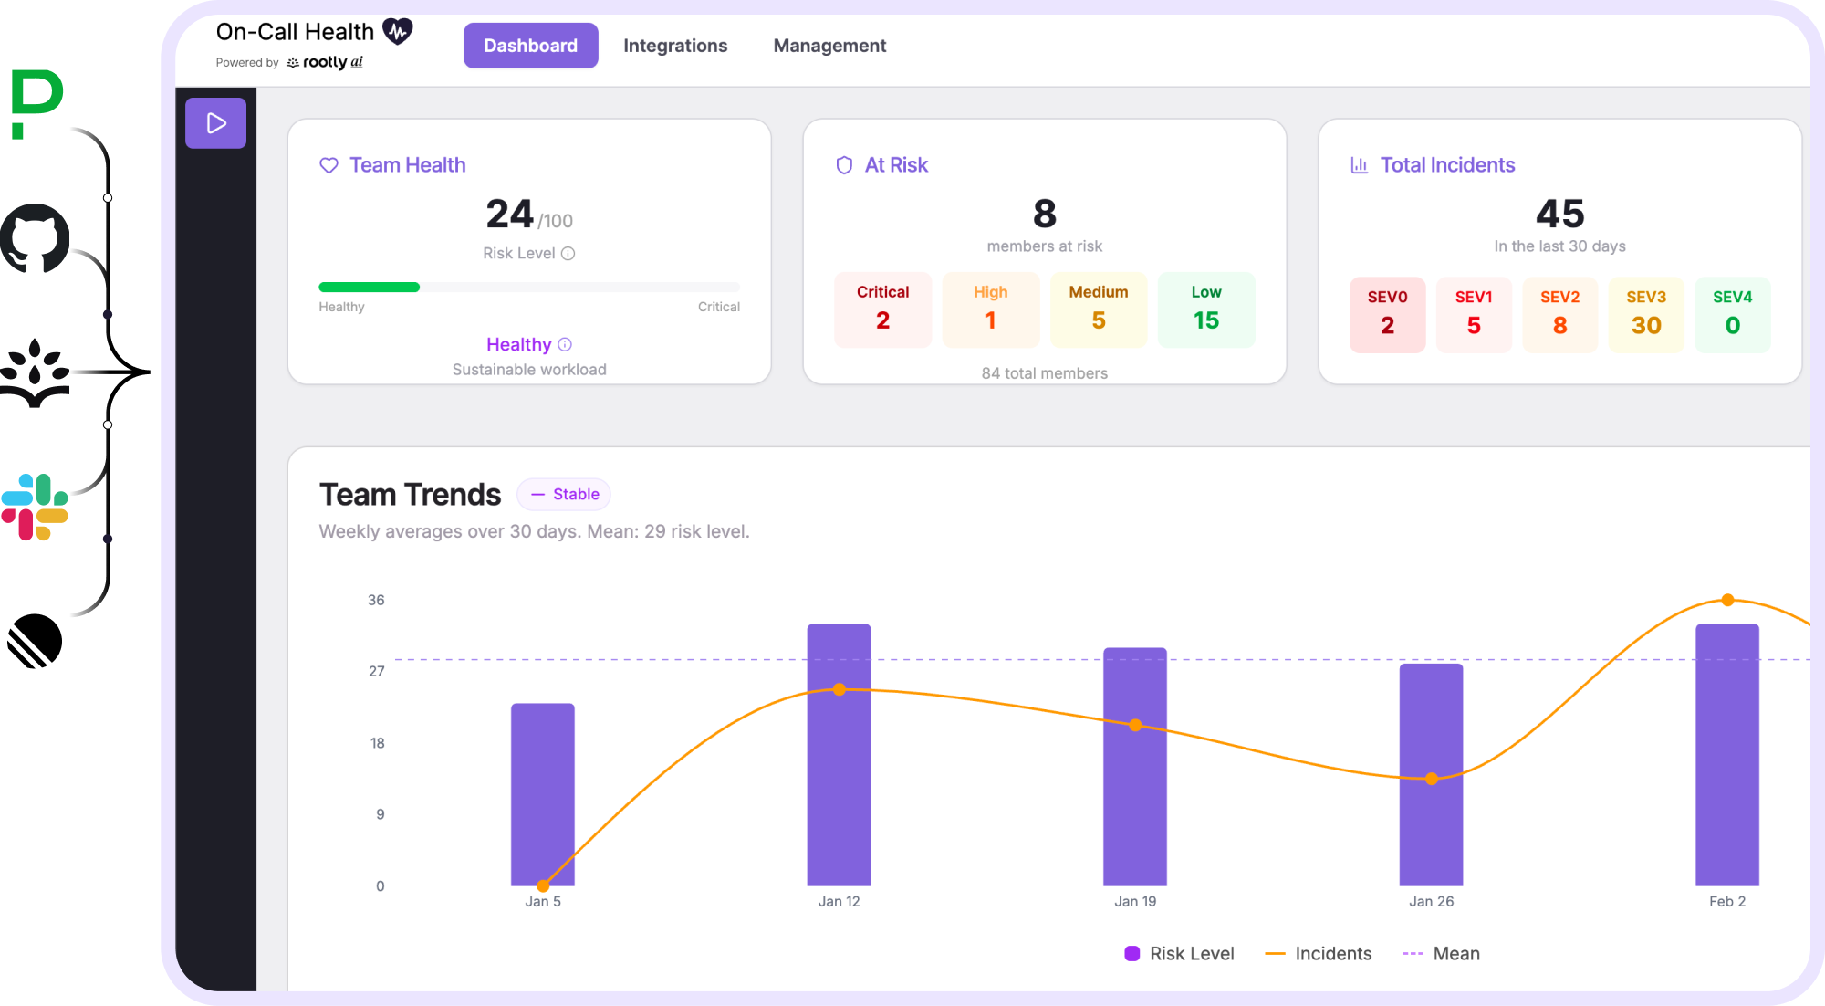Image resolution: width=1825 pixels, height=1006 pixels.
Task: Click the 'In the last 30 days' text
Action: tap(1559, 246)
